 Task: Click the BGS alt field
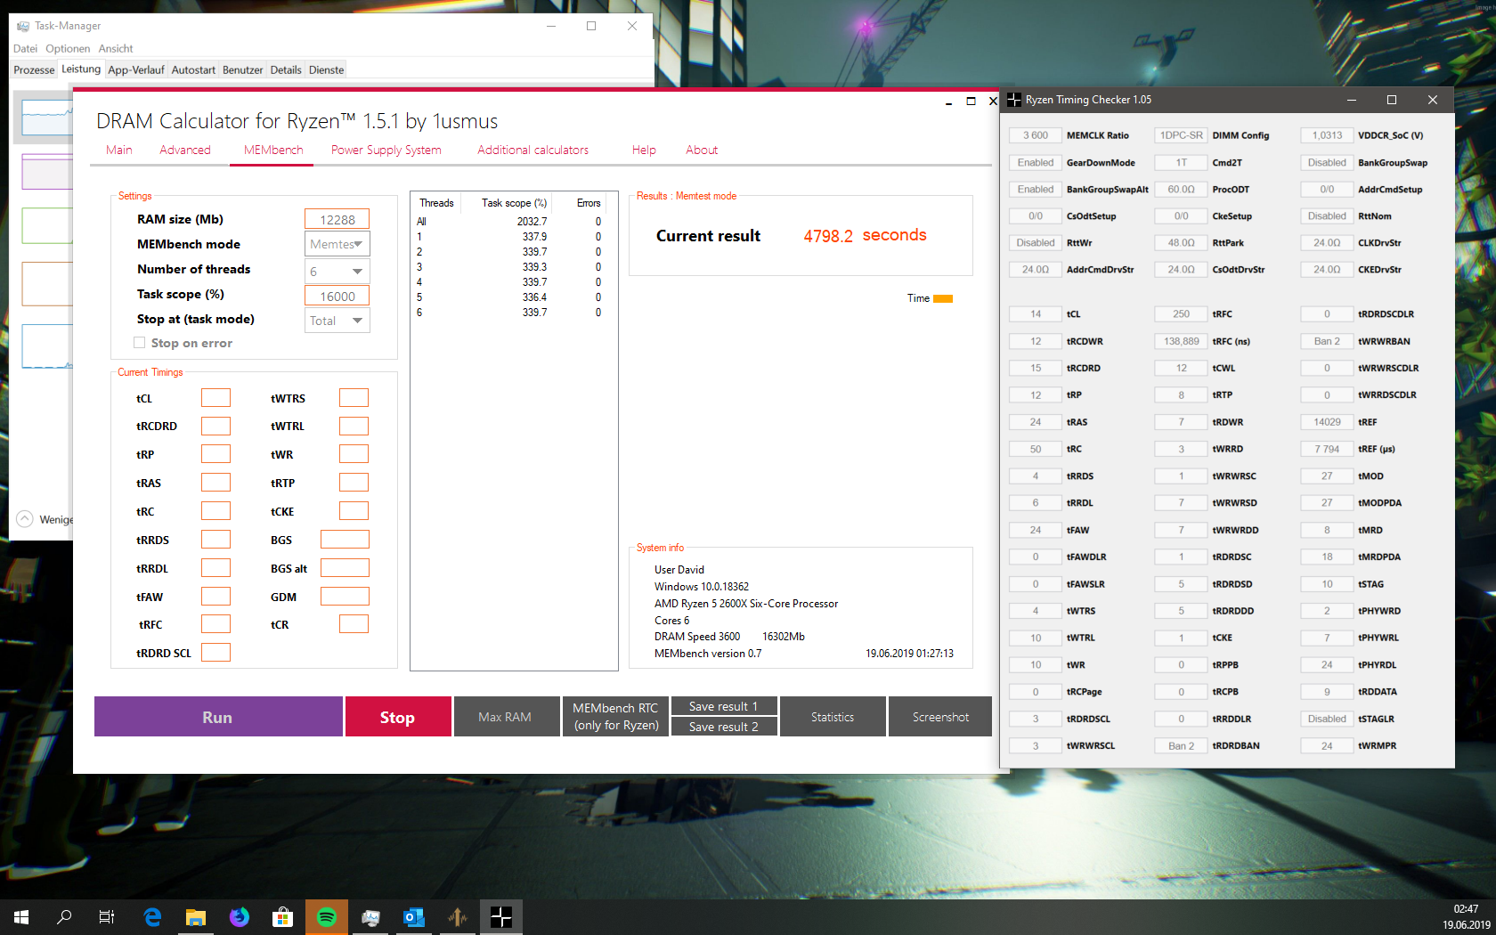pos(345,568)
